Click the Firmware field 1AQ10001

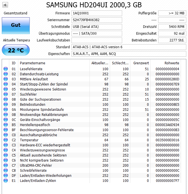pyautogui.click(x=97, y=13)
